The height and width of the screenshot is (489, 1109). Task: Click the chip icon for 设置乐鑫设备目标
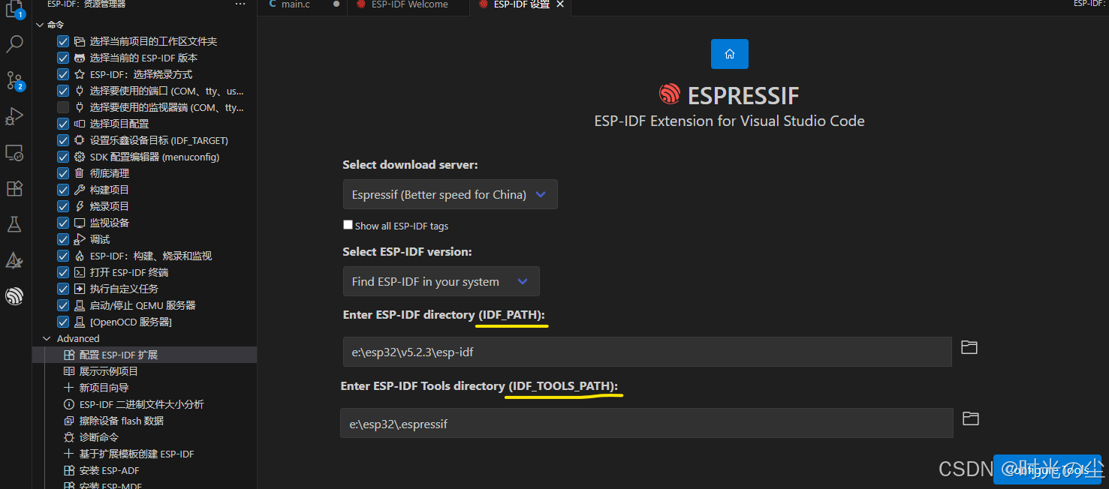pyautogui.click(x=80, y=140)
